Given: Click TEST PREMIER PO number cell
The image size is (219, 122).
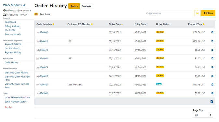Looking at the screenshot, I should 74,85.
